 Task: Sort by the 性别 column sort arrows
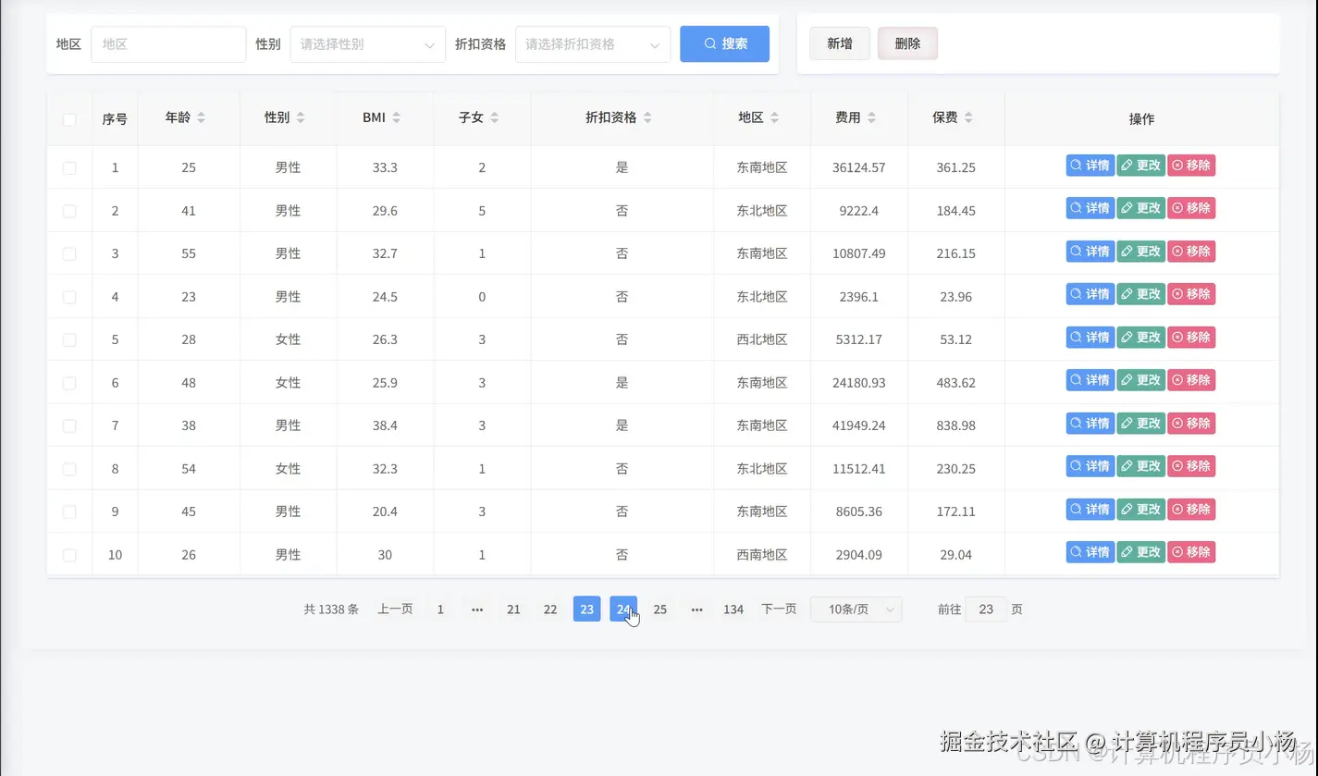[x=301, y=118]
